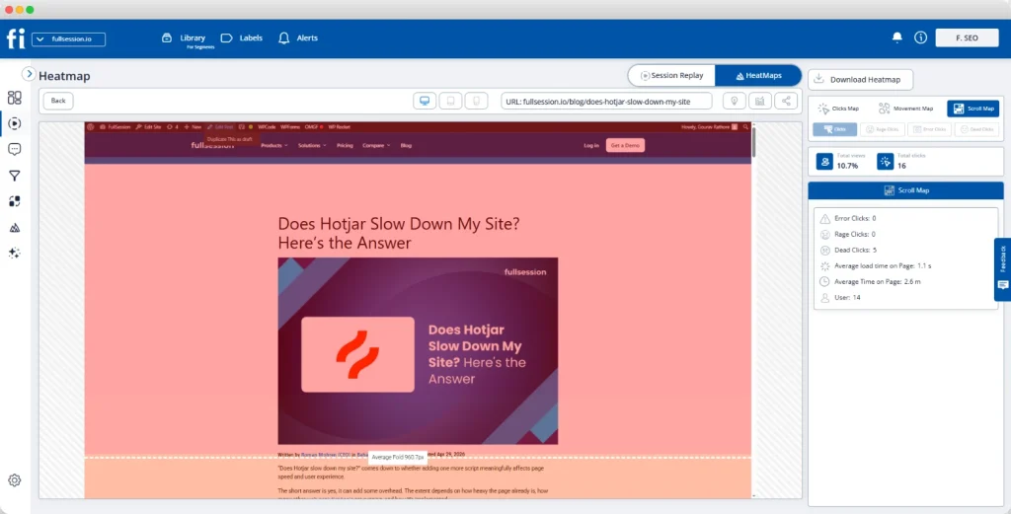Open the Feedback side tab
Viewport: 1011px width, 514px height.
click(1003, 269)
